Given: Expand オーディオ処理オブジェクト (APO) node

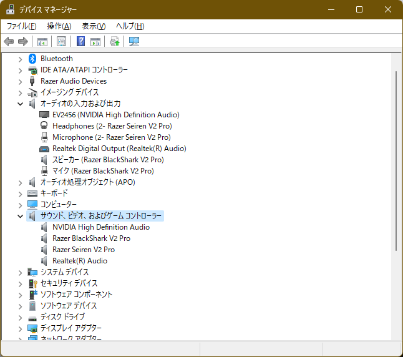Looking at the screenshot, I should click(21, 183).
